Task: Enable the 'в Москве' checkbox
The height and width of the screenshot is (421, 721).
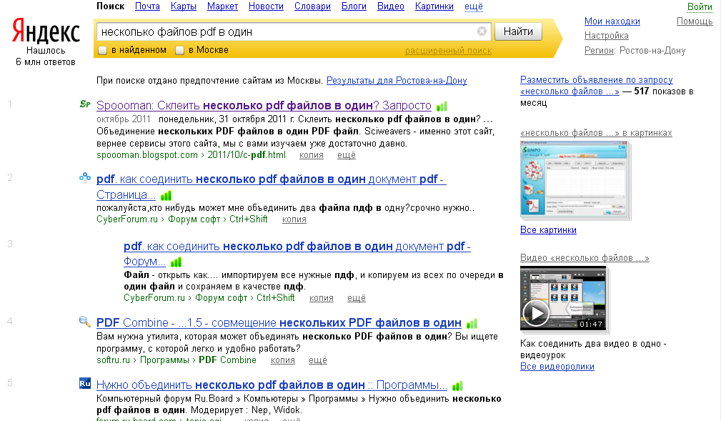Action: [180, 50]
